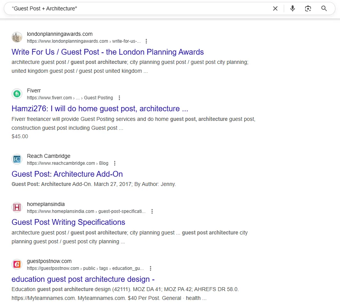Click the Fiverr favicon

[x=17, y=94]
